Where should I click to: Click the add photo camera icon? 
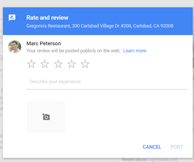pos(46,117)
